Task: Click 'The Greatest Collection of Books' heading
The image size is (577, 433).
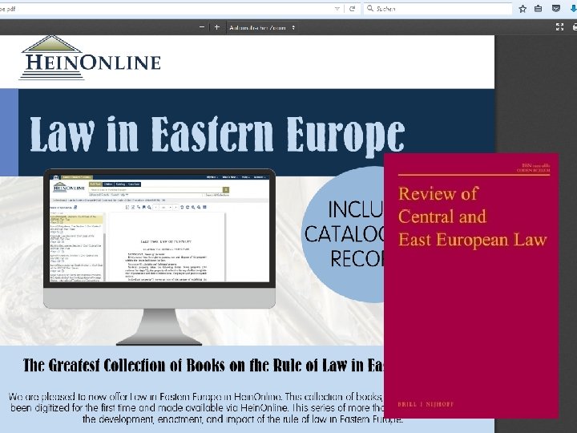Action: pyautogui.click(x=204, y=366)
